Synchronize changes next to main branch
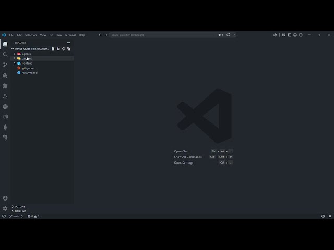The height and width of the screenshot is (250, 334). coord(22,216)
